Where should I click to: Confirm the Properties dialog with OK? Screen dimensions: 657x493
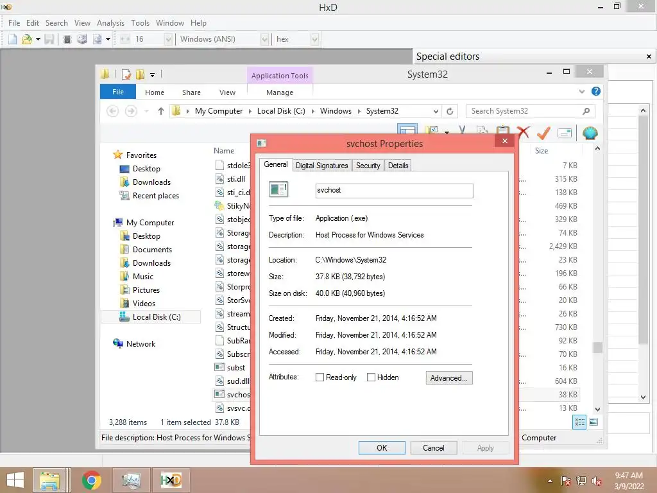click(x=382, y=447)
